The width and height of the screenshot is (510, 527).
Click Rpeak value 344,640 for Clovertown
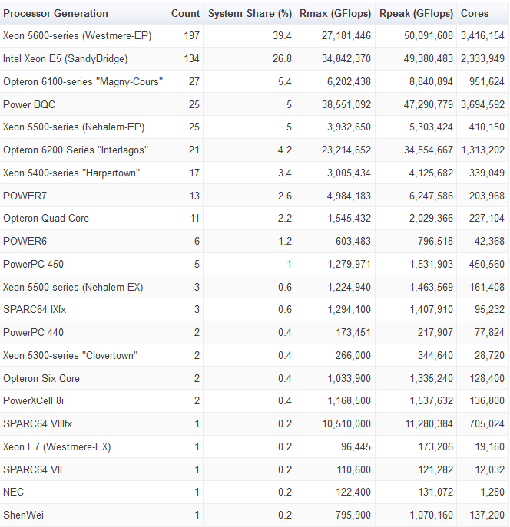pyautogui.click(x=435, y=355)
